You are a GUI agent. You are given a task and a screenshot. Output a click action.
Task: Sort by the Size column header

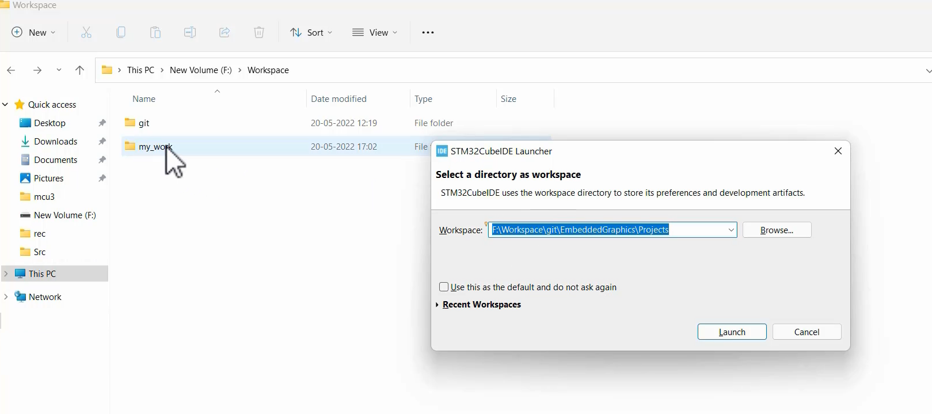coord(509,99)
